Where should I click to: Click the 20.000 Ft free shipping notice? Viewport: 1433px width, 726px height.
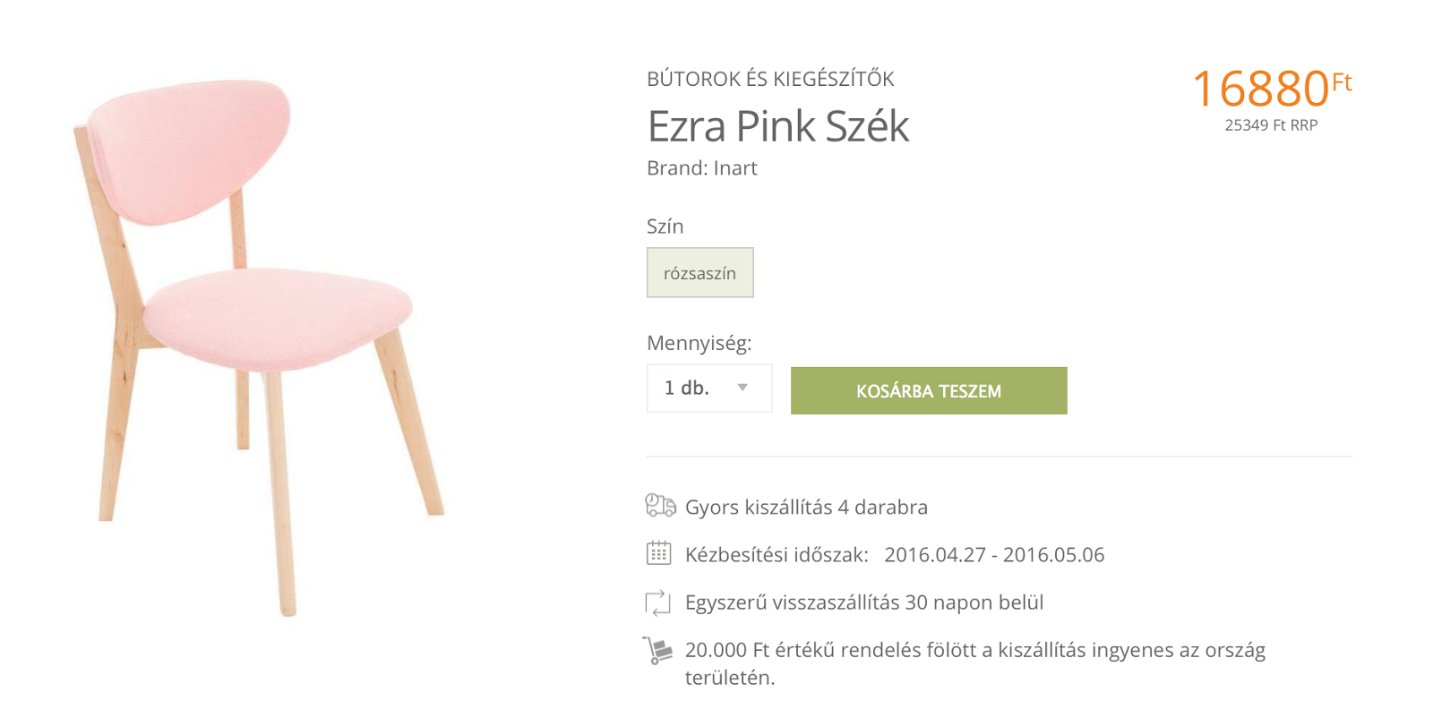974,651
